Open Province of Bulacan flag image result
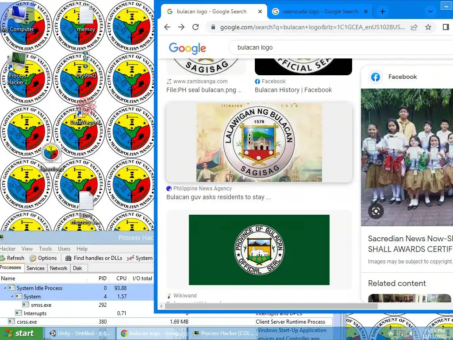The image size is (453, 340). coord(259,250)
